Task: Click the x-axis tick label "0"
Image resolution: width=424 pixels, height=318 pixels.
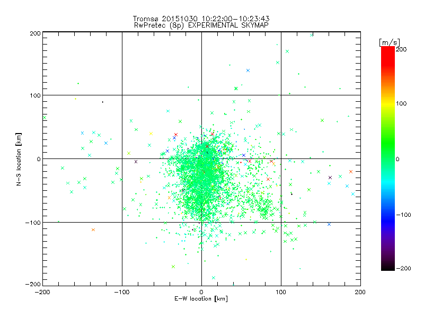Action: tap(201, 292)
